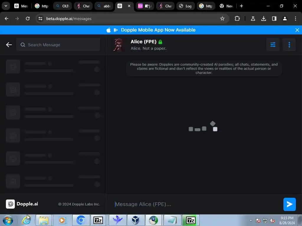
Task: Switch to the pink MAI icon tab
Action: [x=145, y=6]
